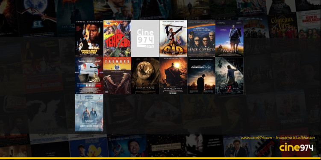This screenshot has height=160, width=321.
Task: Click the yellow bar along the bottom
Action: point(161,158)
